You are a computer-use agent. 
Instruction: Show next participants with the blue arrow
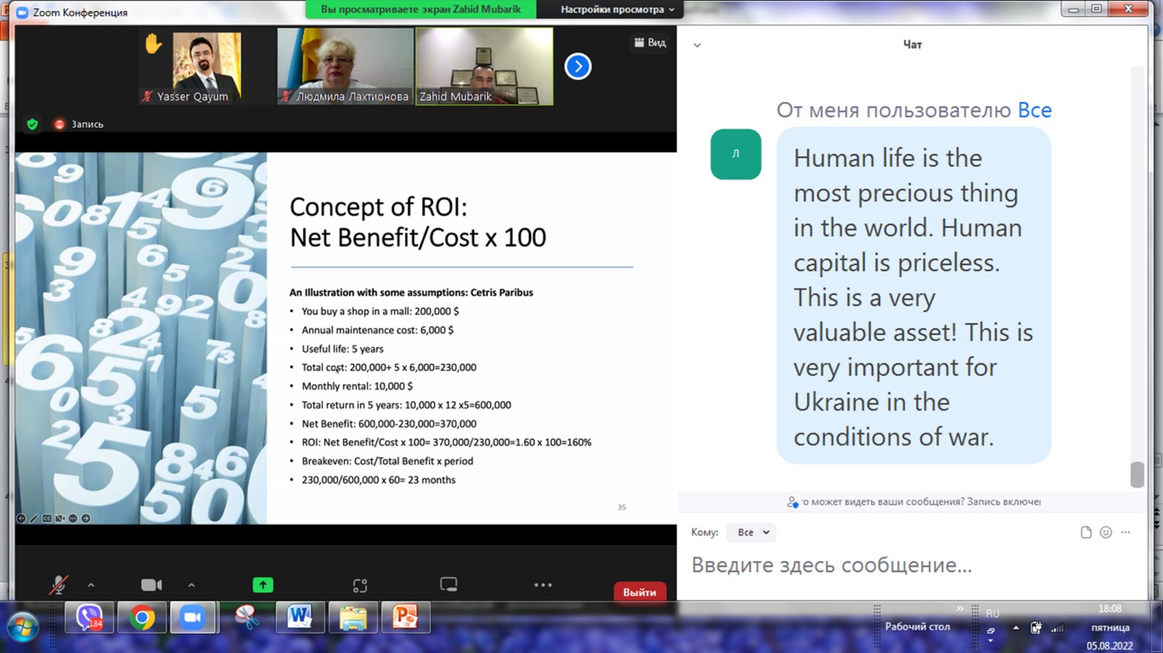[x=578, y=67]
